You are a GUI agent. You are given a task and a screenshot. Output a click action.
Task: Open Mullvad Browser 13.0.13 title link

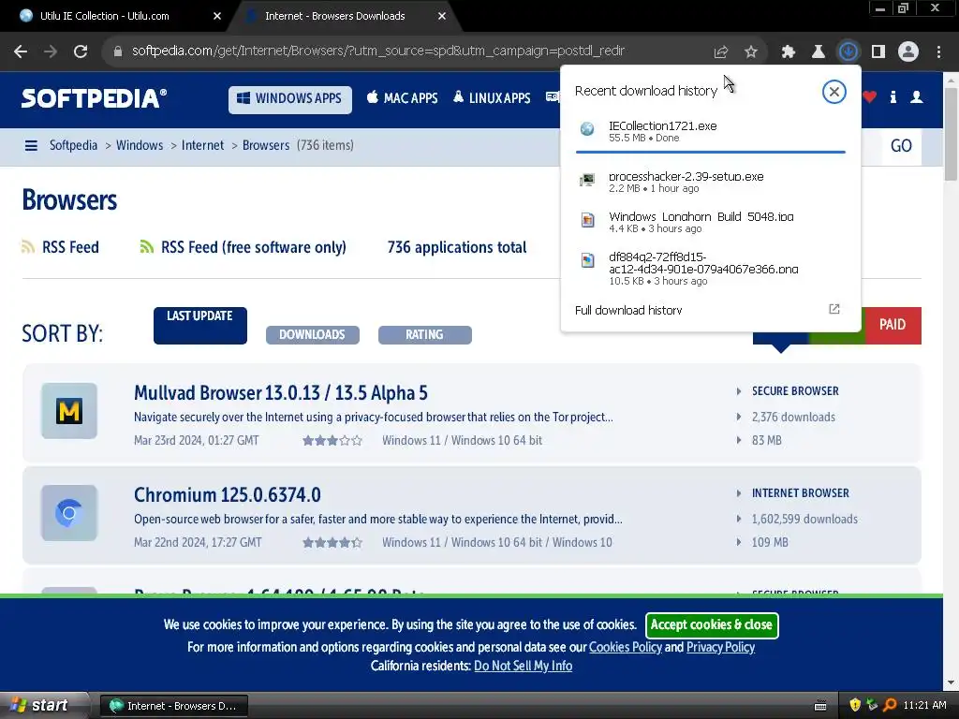click(281, 392)
